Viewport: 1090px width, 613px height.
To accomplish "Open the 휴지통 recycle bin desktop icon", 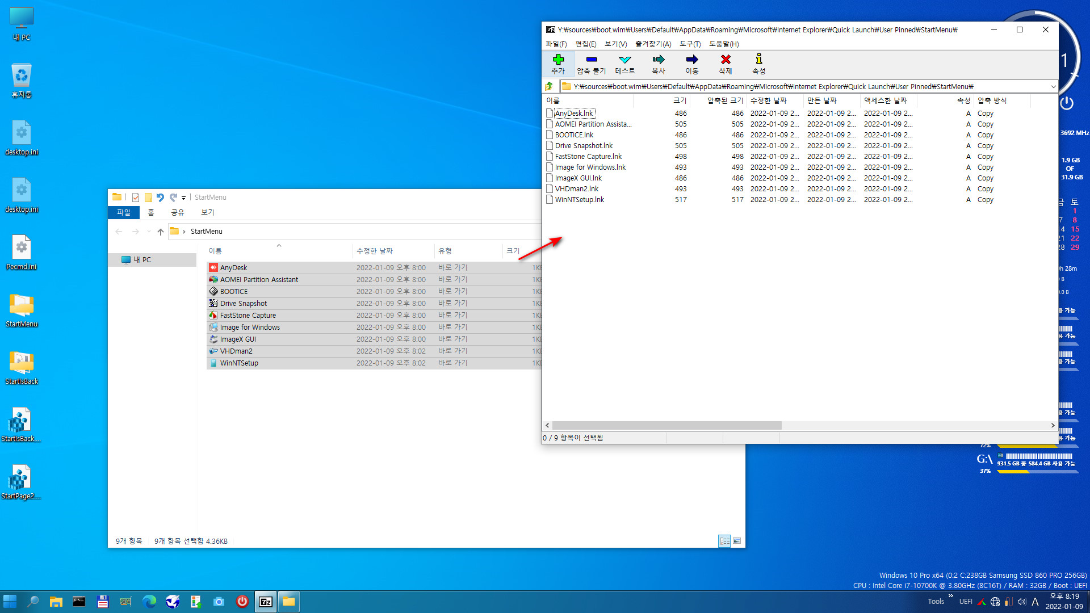I will click(22, 81).
